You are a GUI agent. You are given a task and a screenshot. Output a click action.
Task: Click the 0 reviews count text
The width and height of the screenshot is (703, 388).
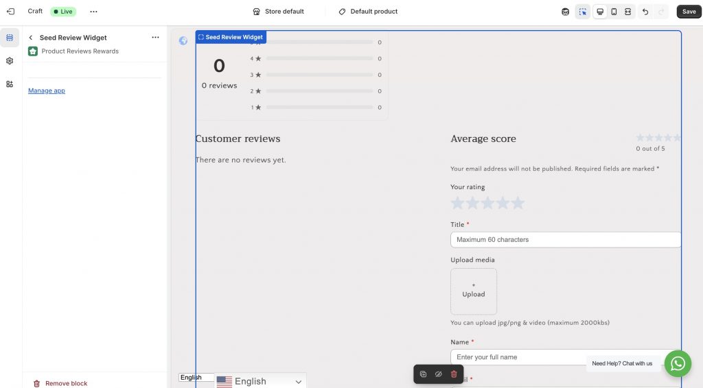point(219,86)
